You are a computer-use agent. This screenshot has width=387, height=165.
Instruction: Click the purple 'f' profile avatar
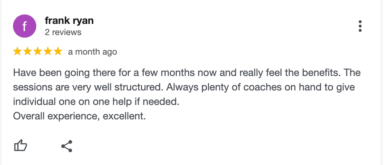[24, 26]
